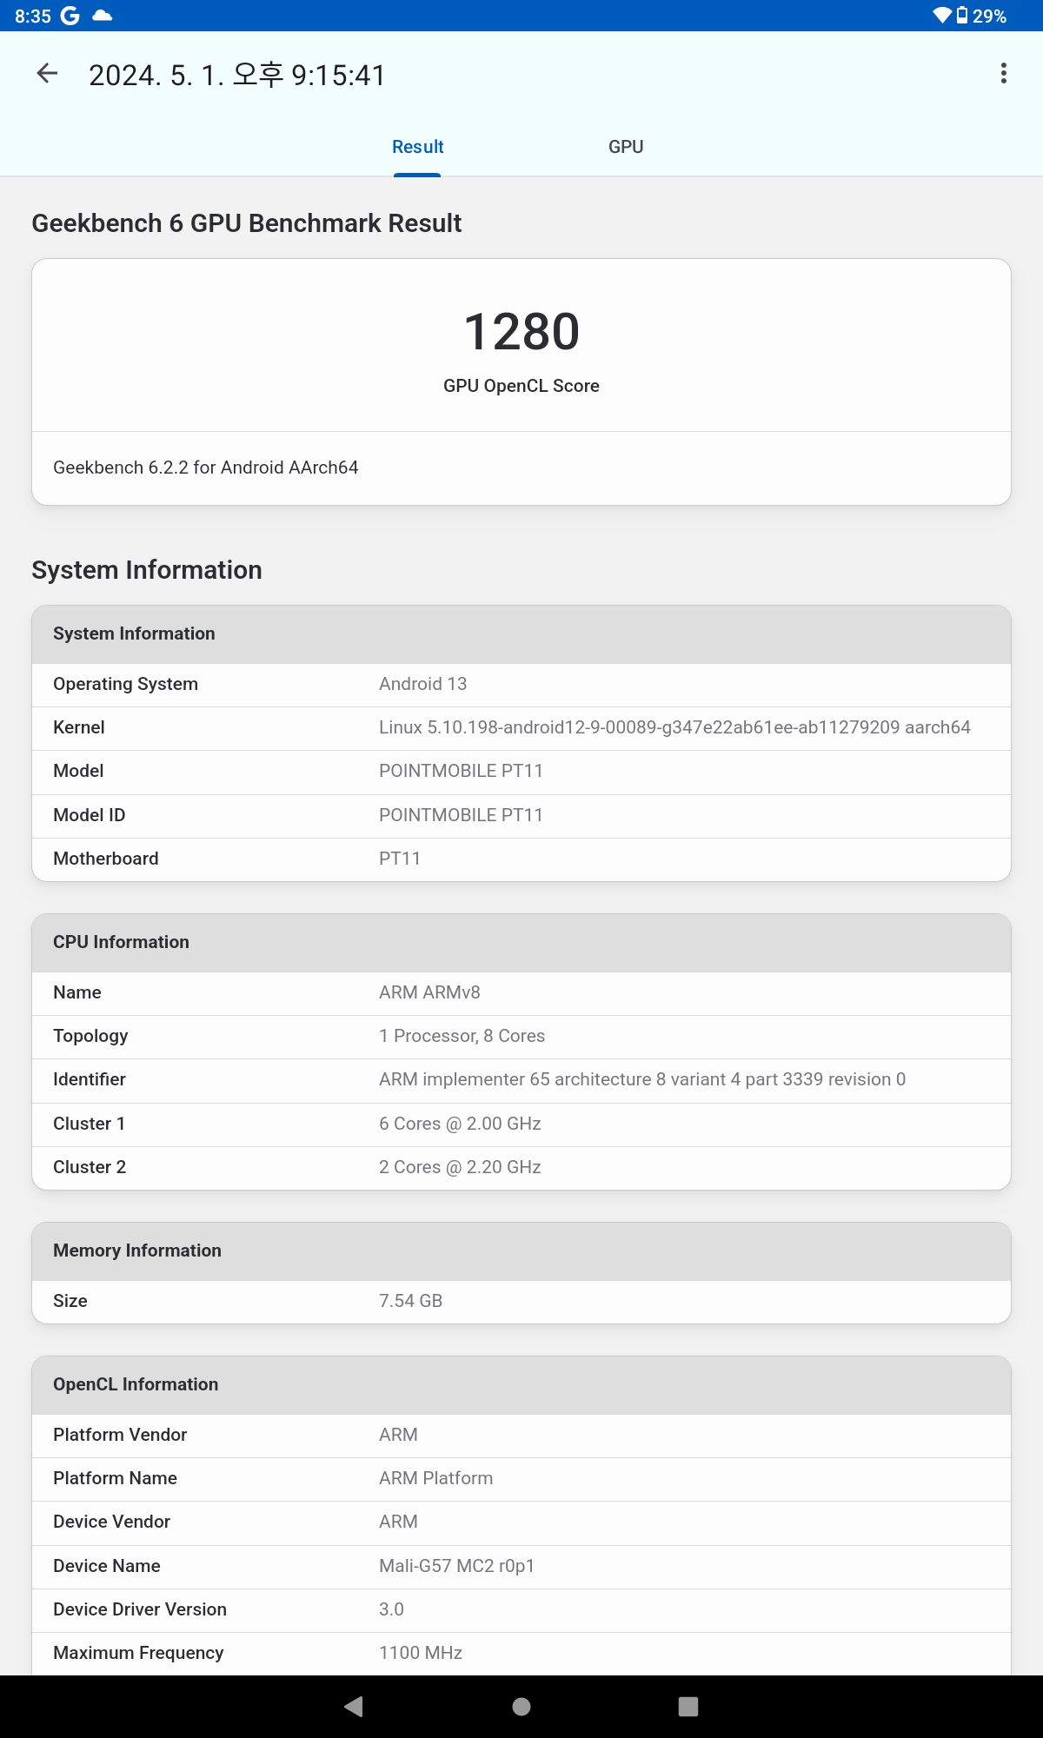
Task: Click the GPU OpenCL Score label
Action: pos(521,386)
